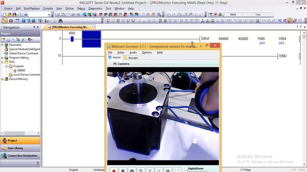Click the Y004 output device

click(282, 39)
